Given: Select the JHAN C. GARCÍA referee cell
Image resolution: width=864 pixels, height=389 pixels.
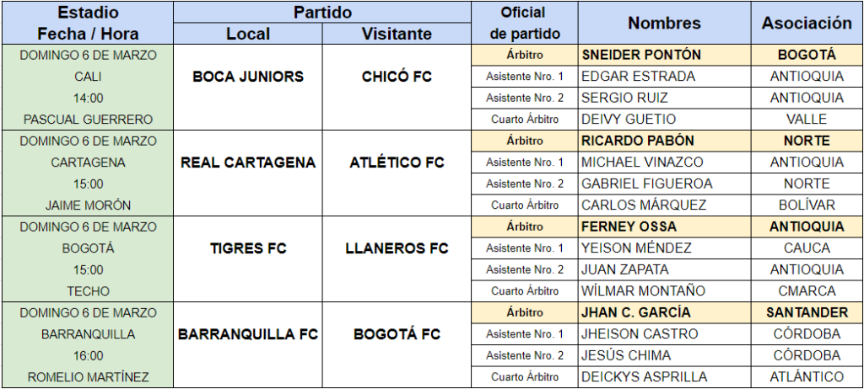Looking at the screenshot, I should pyautogui.click(x=665, y=312).
